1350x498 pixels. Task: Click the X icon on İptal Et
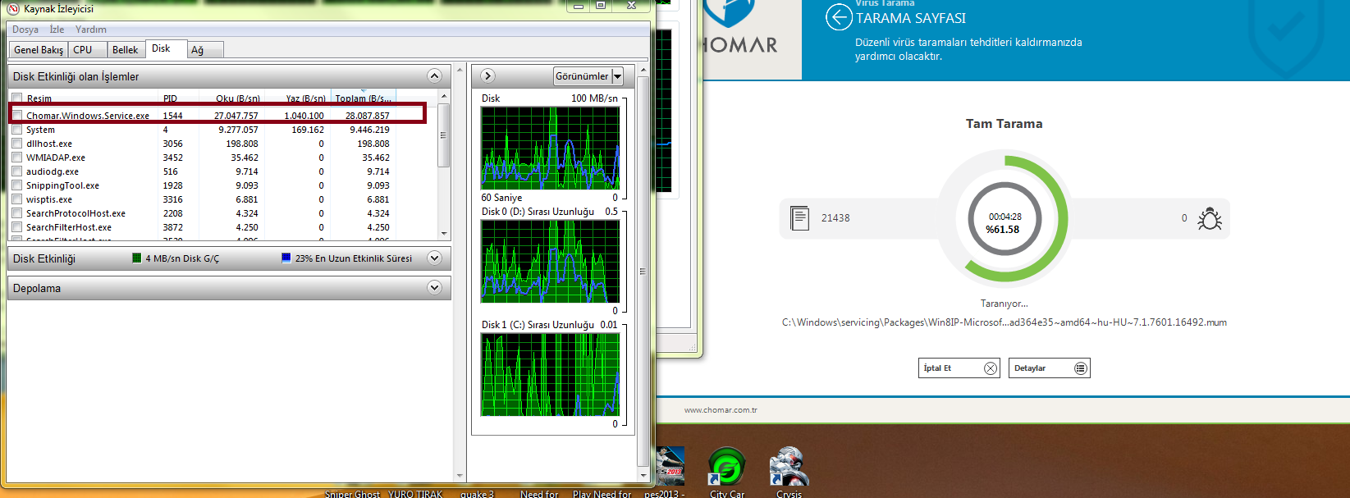pos(991,368)
